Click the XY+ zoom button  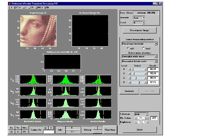point(25,128)
